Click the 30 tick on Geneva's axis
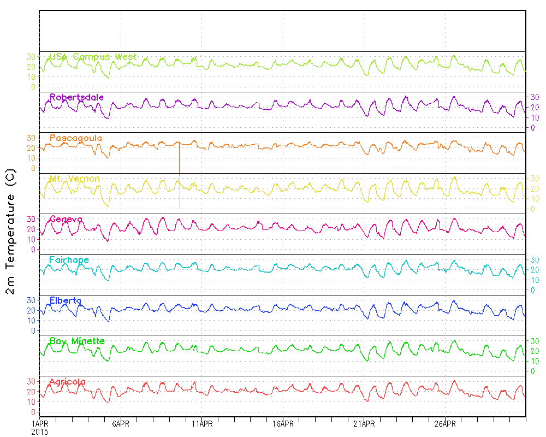Image resolution: width=546 pixels, height=437 pixels. tap(32, 218)
